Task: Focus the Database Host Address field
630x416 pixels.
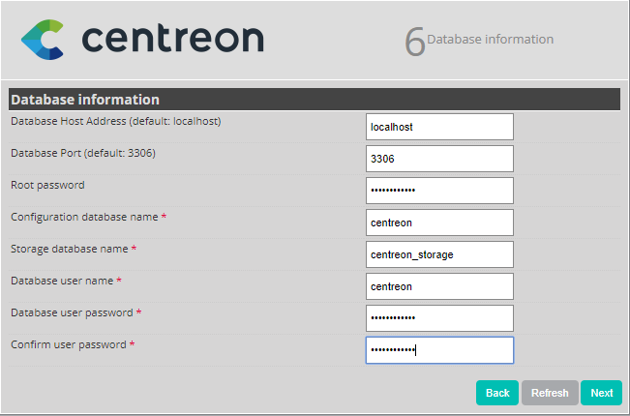Action: tap(439, 127)
